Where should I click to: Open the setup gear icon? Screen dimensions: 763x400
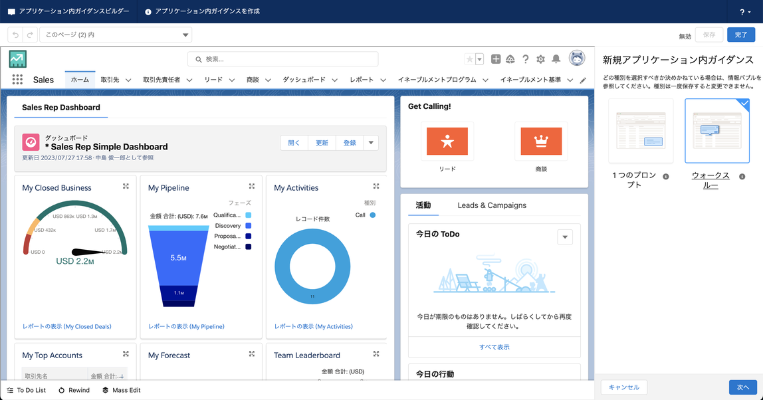tap(540, 59)
